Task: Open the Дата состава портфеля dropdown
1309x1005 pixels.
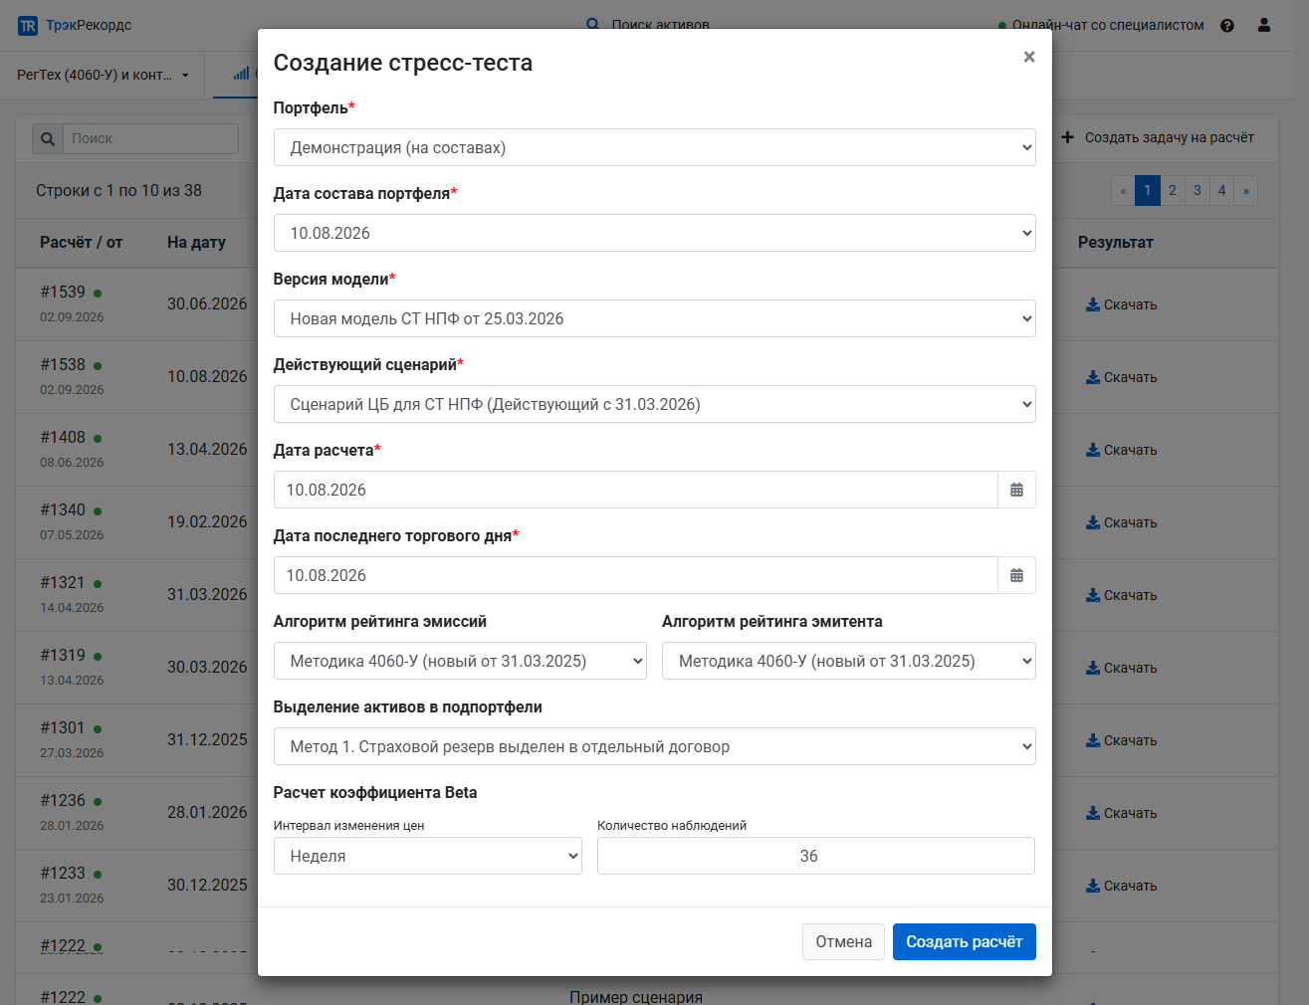Action: [x=654, y=233]
